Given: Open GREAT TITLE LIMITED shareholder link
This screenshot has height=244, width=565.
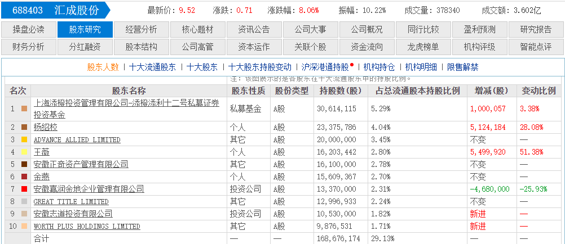Looking at the screenshot, I should (71, 202).
